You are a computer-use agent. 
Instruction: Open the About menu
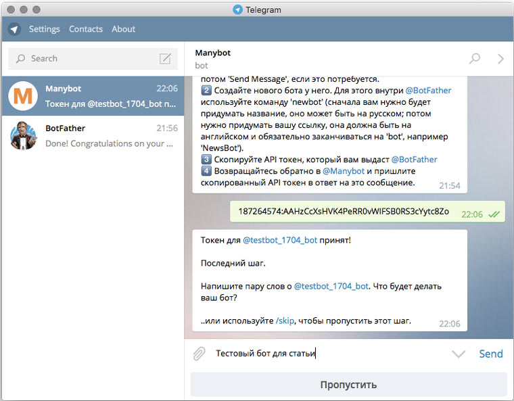[124, 29]
